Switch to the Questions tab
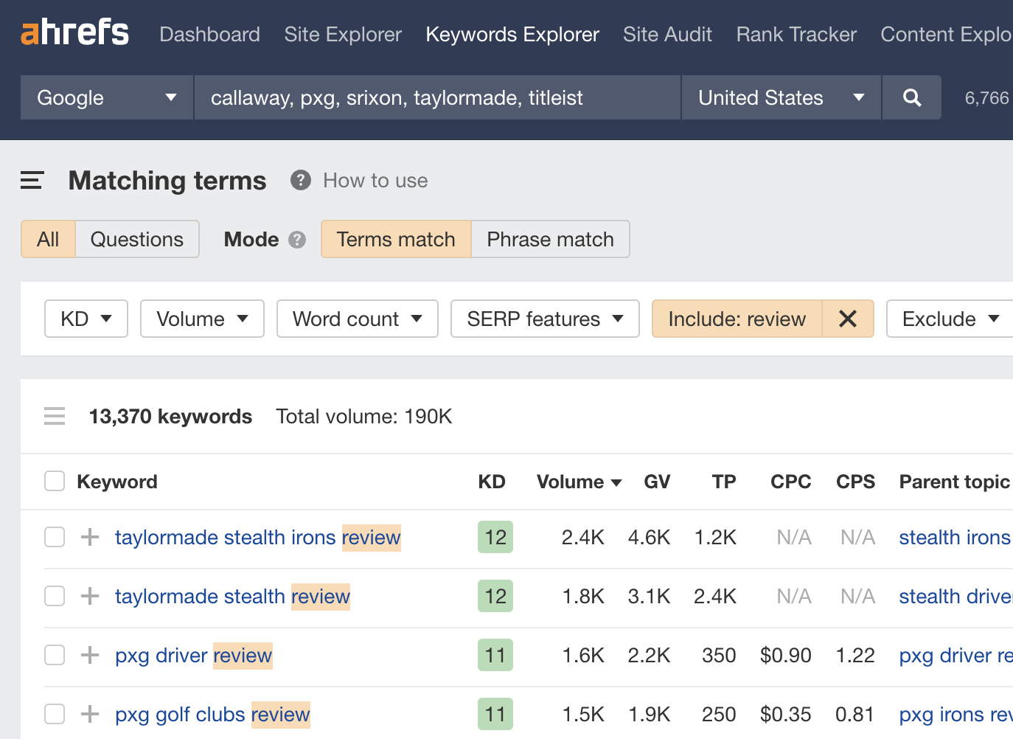The width and height of the screenshot is (1013, 739). coord(136,239)
